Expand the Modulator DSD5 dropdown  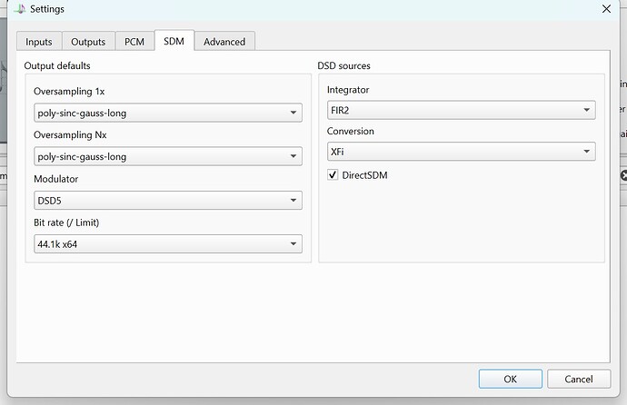[x=168, y=201]
